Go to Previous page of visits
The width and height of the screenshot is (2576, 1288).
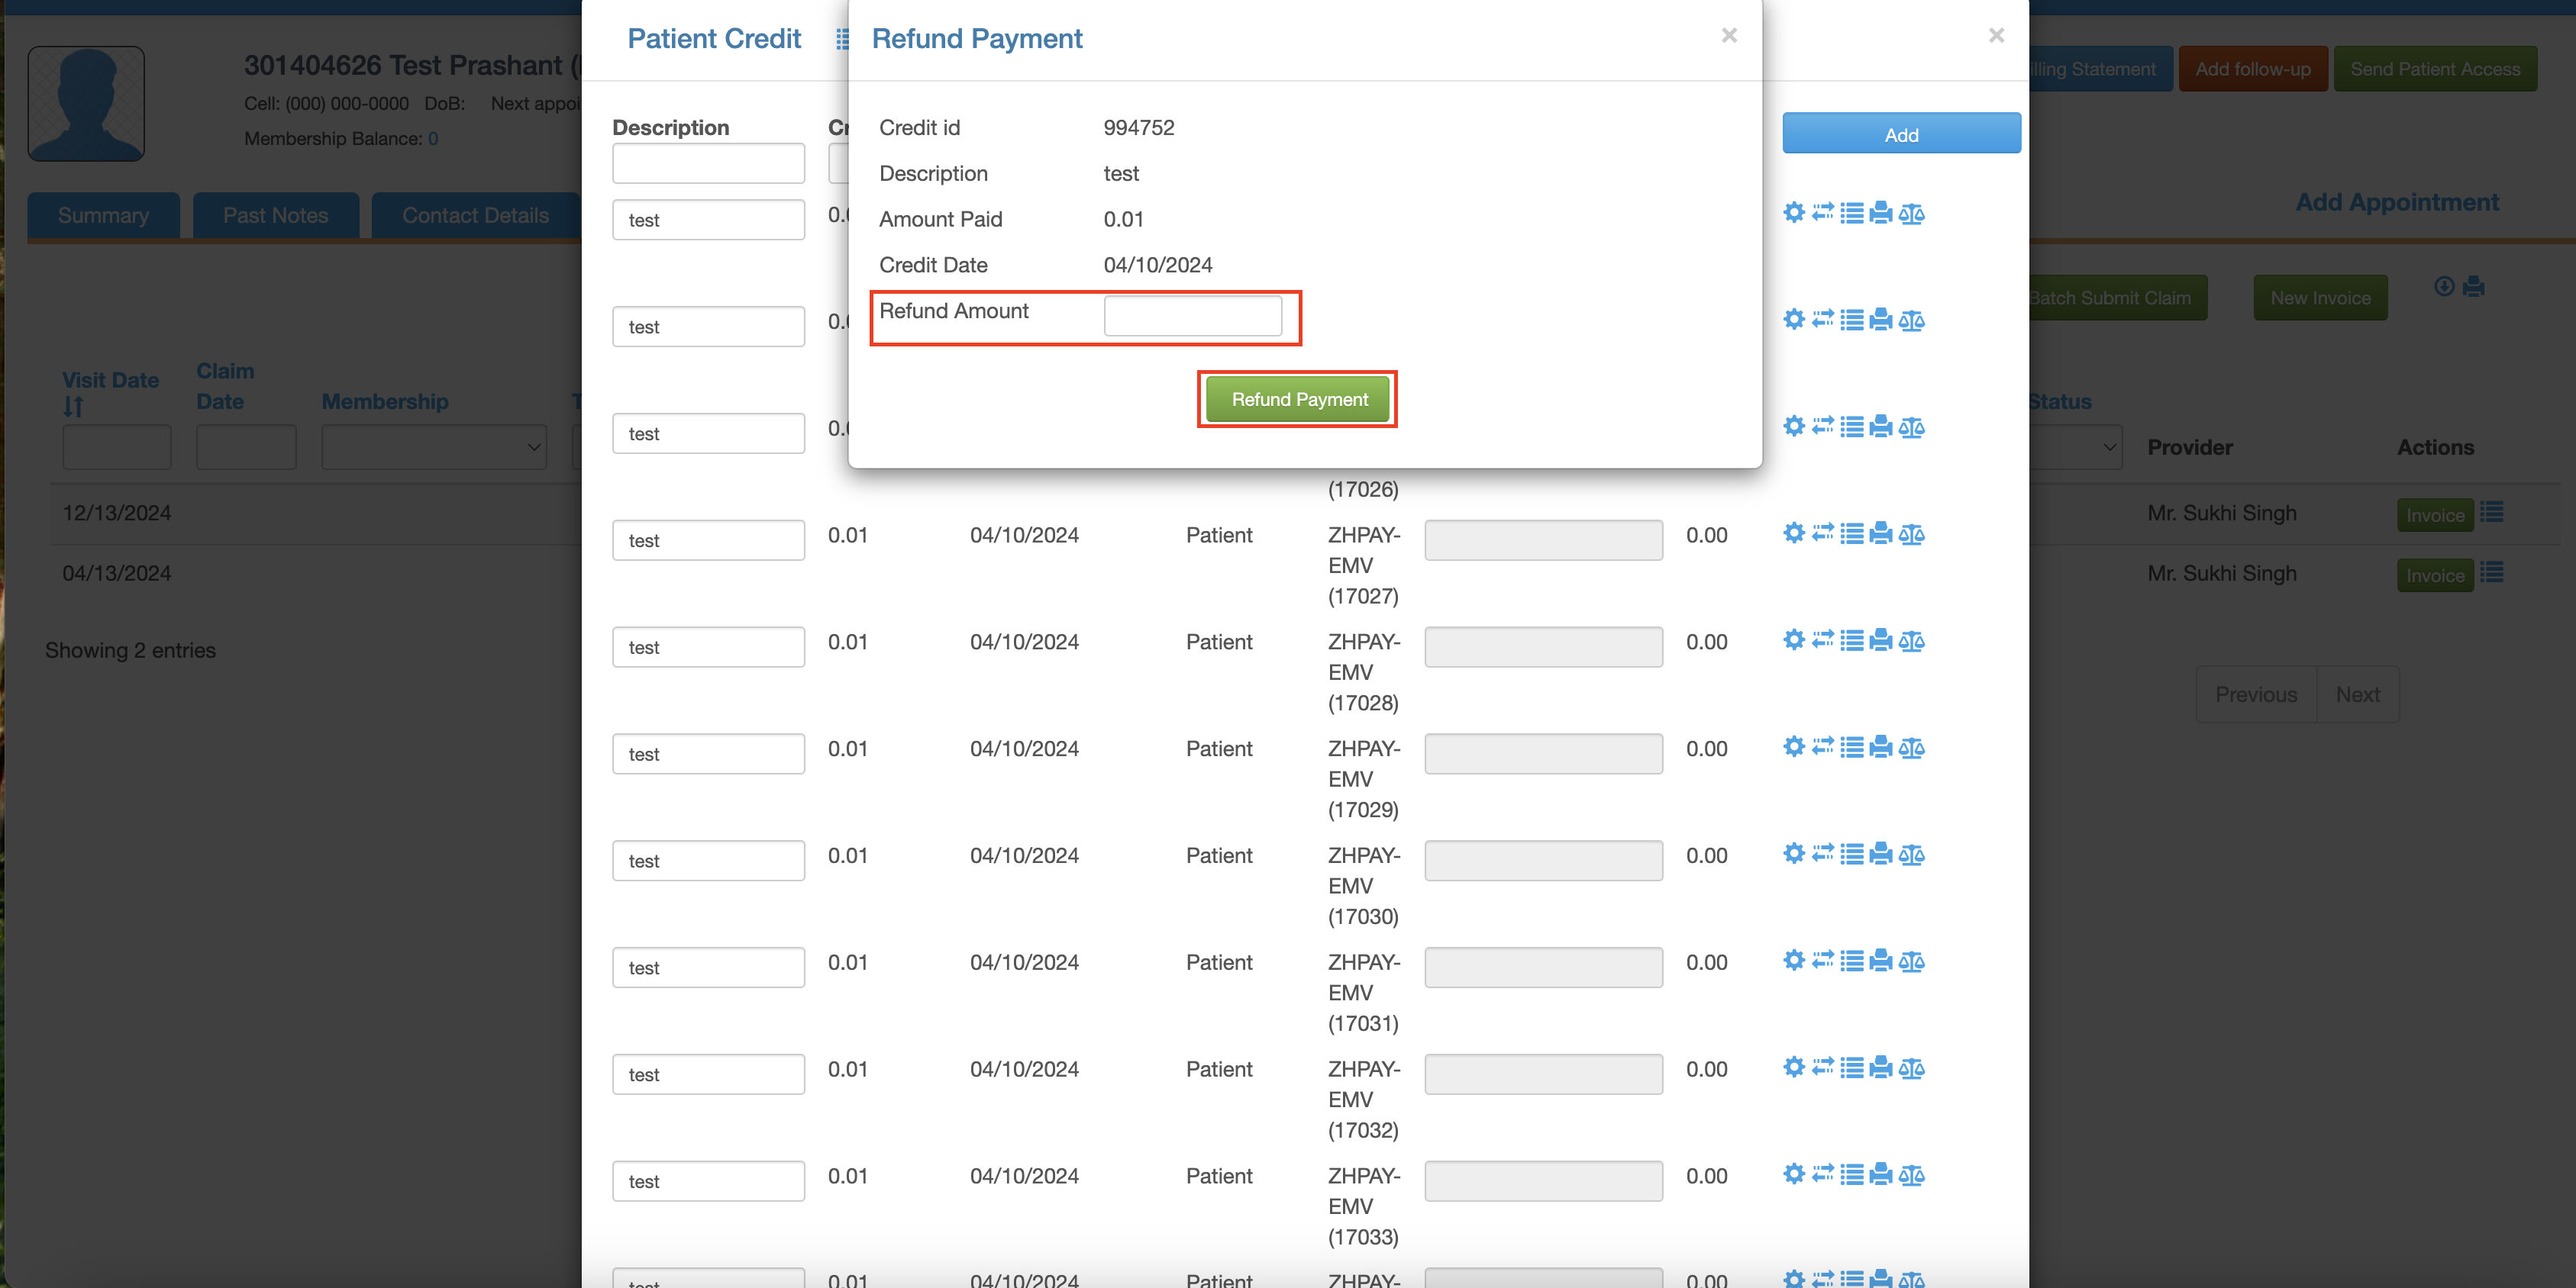(2256, 694)
